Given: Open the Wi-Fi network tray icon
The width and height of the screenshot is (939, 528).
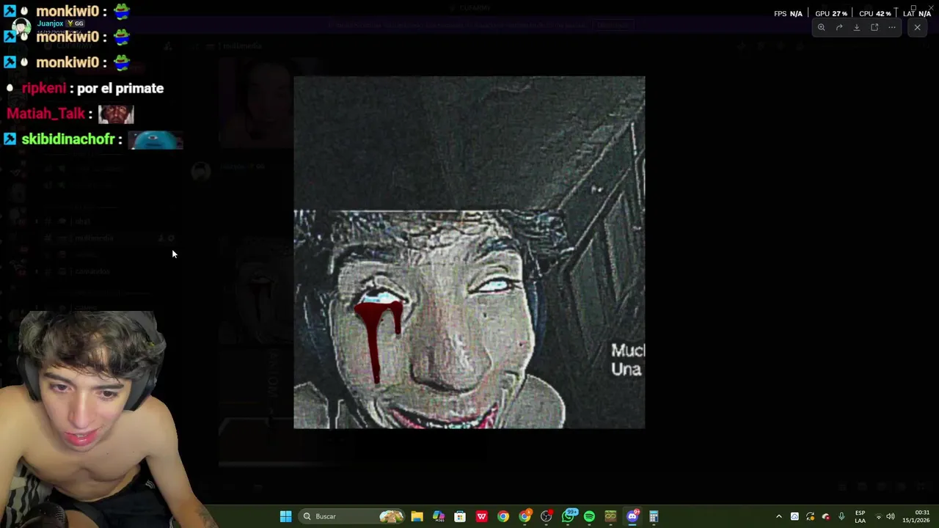Looking at the screenshot, I should point(879,516).
